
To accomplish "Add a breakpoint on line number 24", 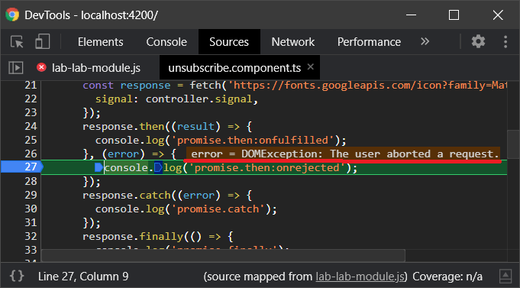I will coord(31,126).
